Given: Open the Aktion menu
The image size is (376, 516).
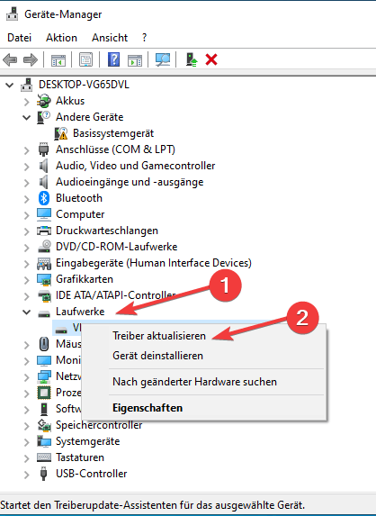Looking at the screenshot, I should (x=61, y=38).
